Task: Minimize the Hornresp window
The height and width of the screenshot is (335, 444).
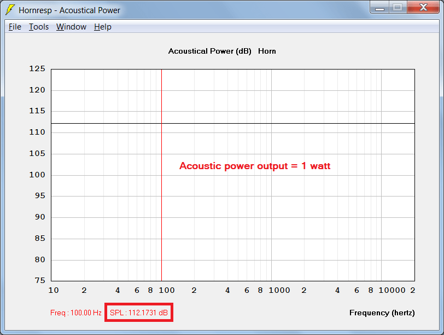Action: (379, 8)
